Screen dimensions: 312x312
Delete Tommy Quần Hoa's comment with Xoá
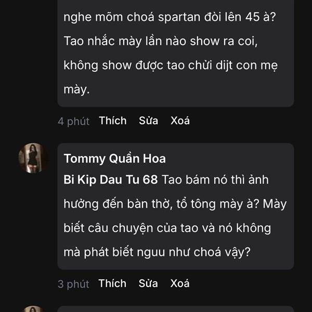click(180, 283)
